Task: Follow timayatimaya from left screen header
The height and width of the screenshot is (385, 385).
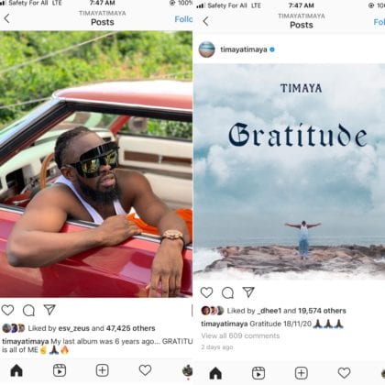Action: point(183,19)
